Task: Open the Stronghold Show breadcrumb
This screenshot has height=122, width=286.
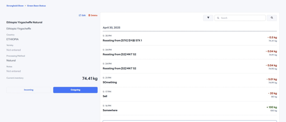Action: 15,6
